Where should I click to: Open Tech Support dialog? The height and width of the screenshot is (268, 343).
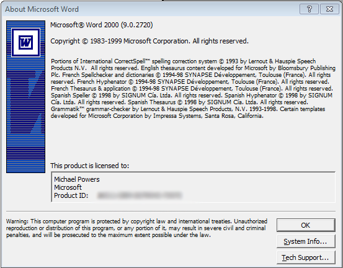tap(306, 257)
